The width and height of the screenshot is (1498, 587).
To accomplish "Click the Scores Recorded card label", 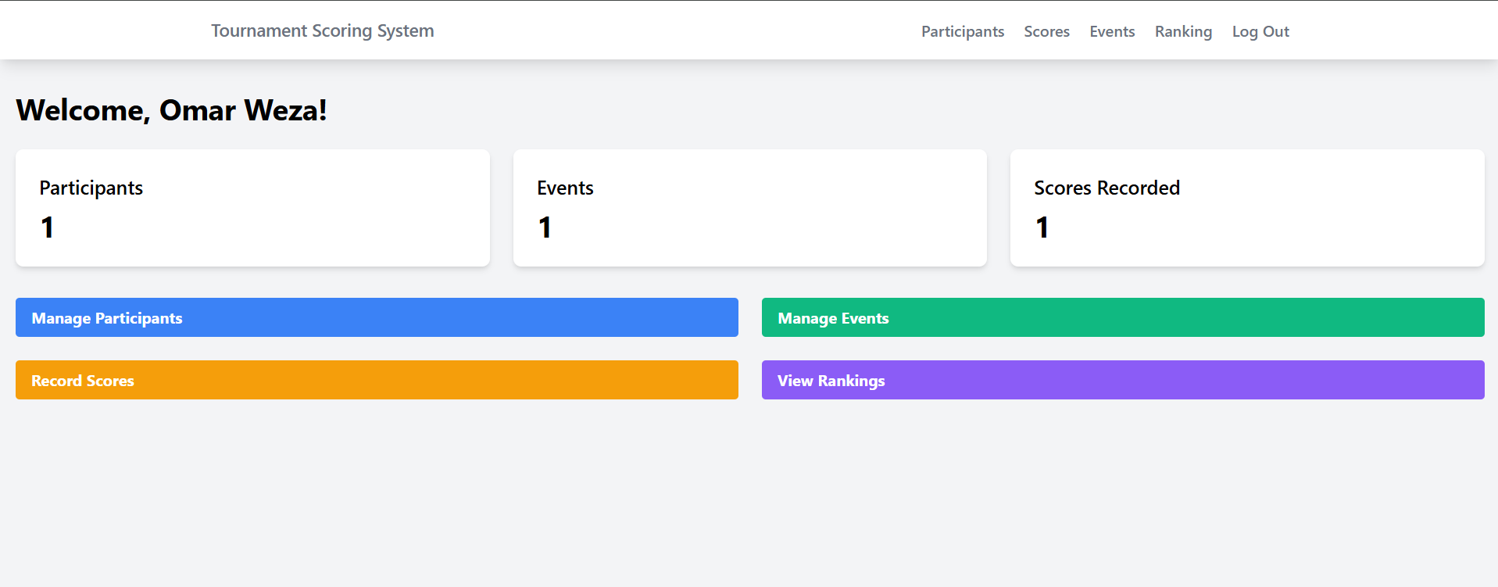I will (x=1107, y=188).
